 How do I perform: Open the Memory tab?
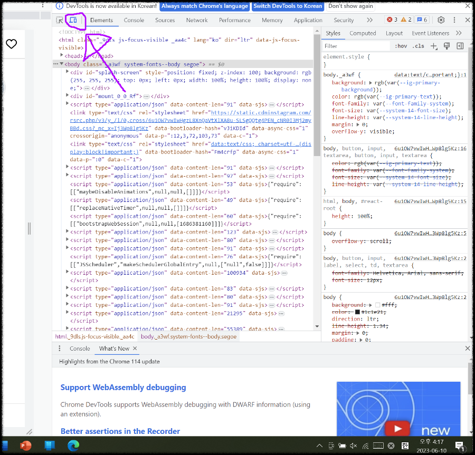(x=272, y=20)
